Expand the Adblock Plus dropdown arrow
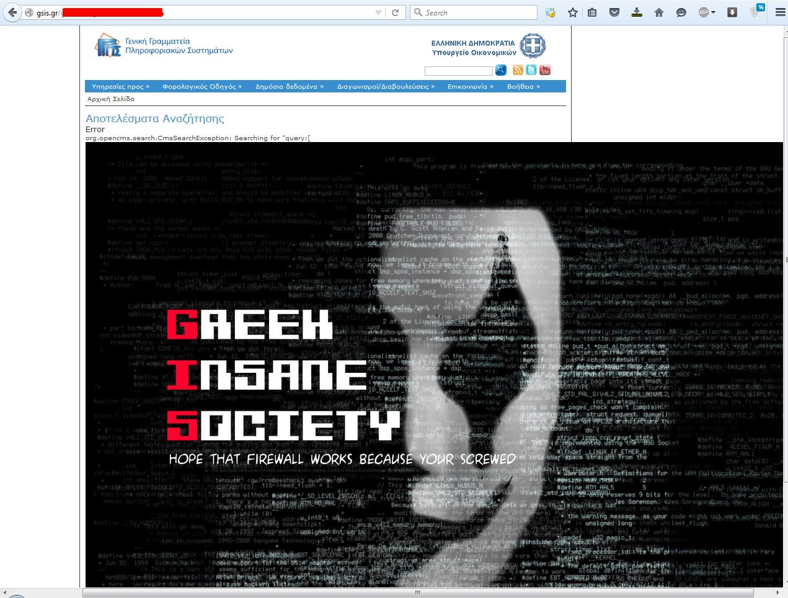Viewport: 788px width, 598px height. tap(714, 12)
